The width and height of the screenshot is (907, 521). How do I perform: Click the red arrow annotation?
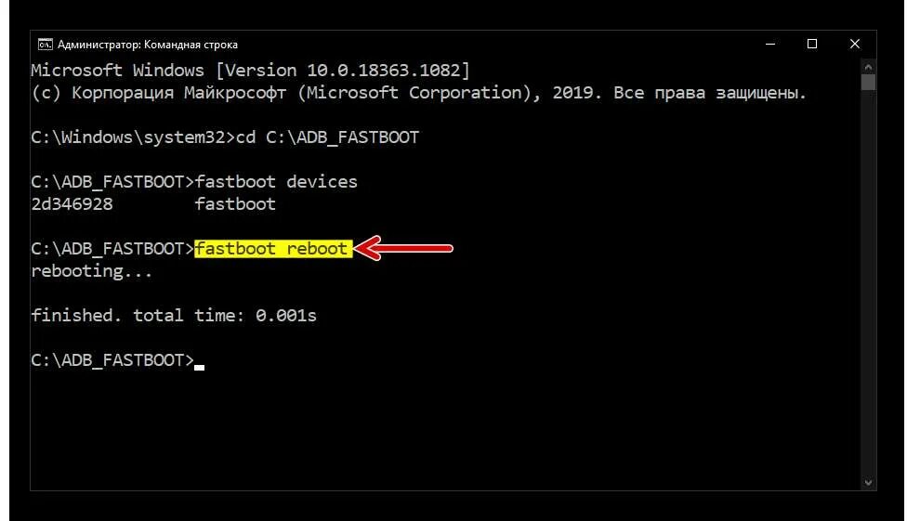(x=403, y=248)
